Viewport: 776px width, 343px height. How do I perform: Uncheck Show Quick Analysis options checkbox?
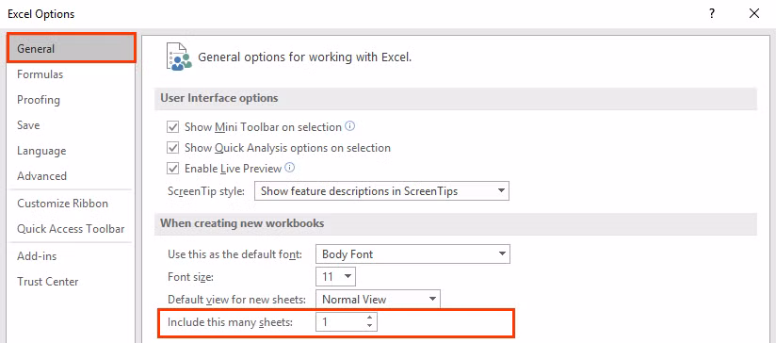172,148
